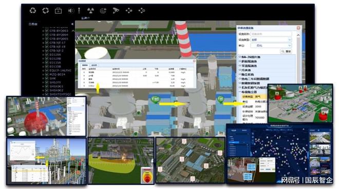Open the facility type dropdown showing 全部
339x189 pixels.
click(271, 39)
